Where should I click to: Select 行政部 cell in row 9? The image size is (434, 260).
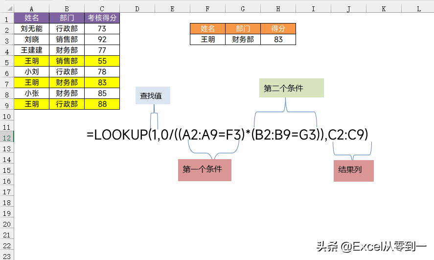click(x=67, y=104)
